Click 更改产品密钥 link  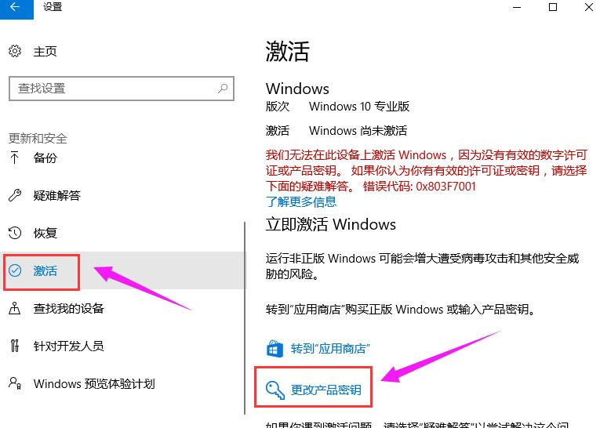point(326,390)
